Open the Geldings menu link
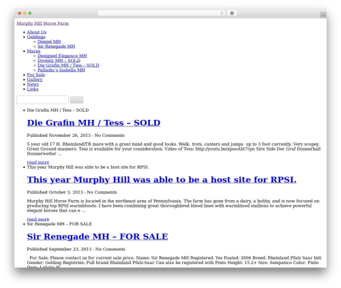Screen dimensions: 341x288 click(36, 37)
